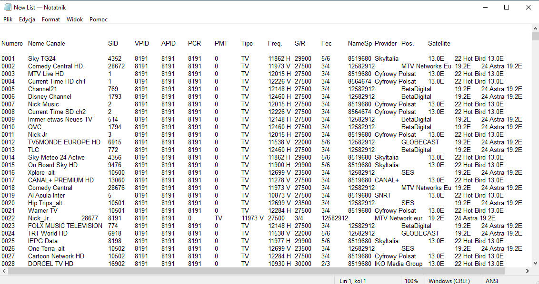Click 'Current Time HD ch1' text
Screen dimensions: 539x284
click(x=57, y=81)
